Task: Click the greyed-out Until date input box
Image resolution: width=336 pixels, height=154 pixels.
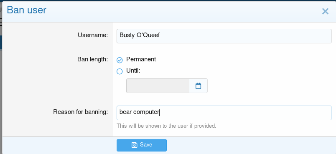Action: point(158,86)
